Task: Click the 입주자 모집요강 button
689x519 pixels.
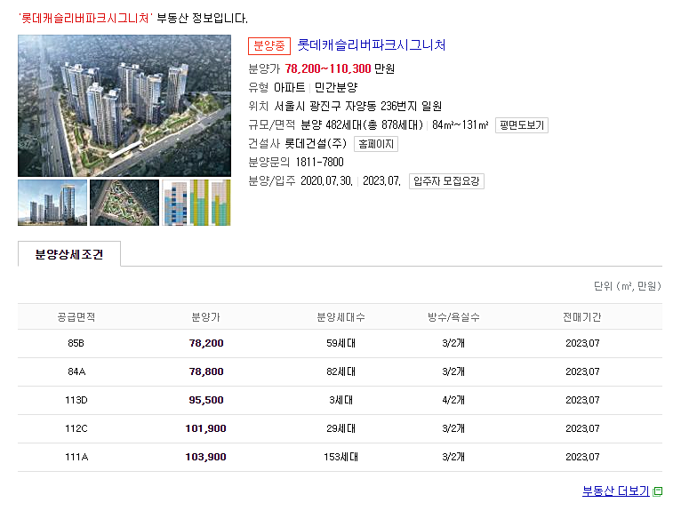Action: [446, 181]
